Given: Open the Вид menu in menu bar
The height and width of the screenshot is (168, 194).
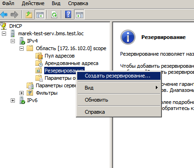Looking at the screenshot, I should (56, 3).
